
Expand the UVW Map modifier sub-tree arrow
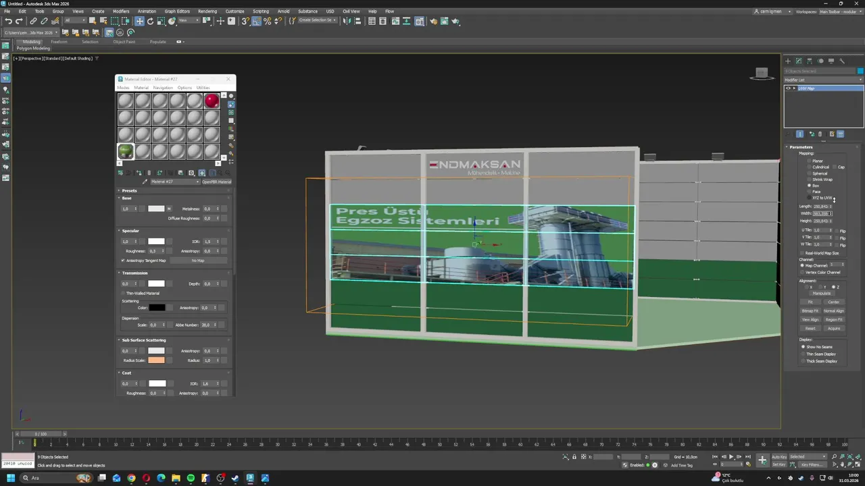(794, 88)
